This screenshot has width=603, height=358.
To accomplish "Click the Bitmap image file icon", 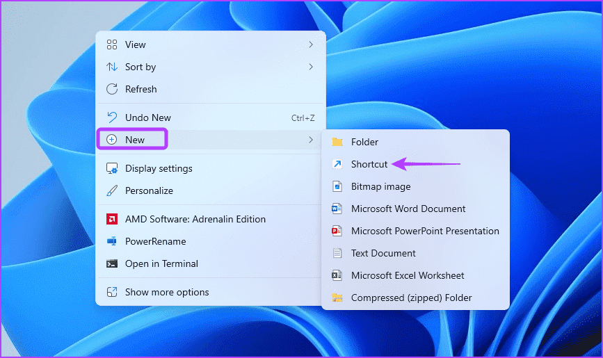I will [x=337, y=186].
